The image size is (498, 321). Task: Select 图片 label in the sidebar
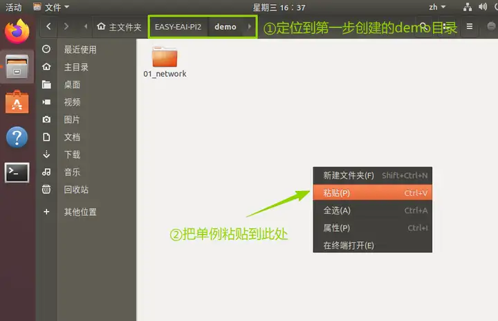(x=72, y=120)
